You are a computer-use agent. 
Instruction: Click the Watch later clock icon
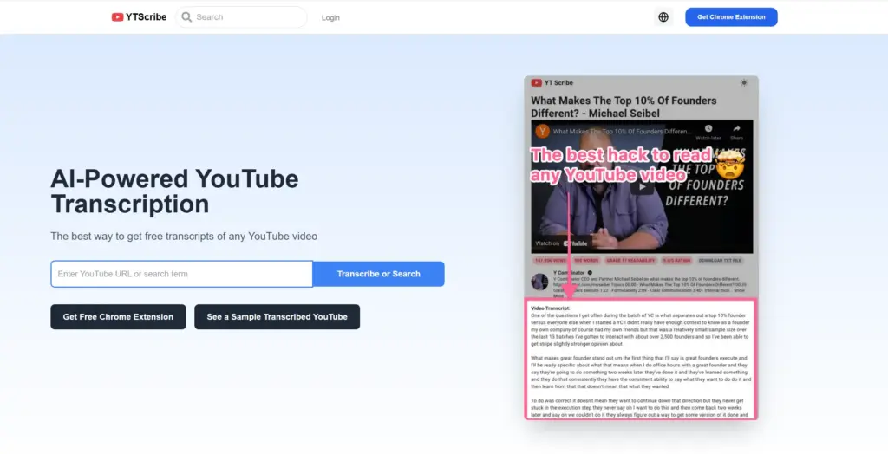[708, 129]
